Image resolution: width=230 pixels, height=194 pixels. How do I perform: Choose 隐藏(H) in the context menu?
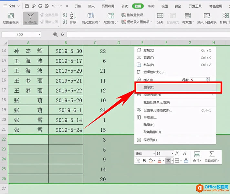175,125
